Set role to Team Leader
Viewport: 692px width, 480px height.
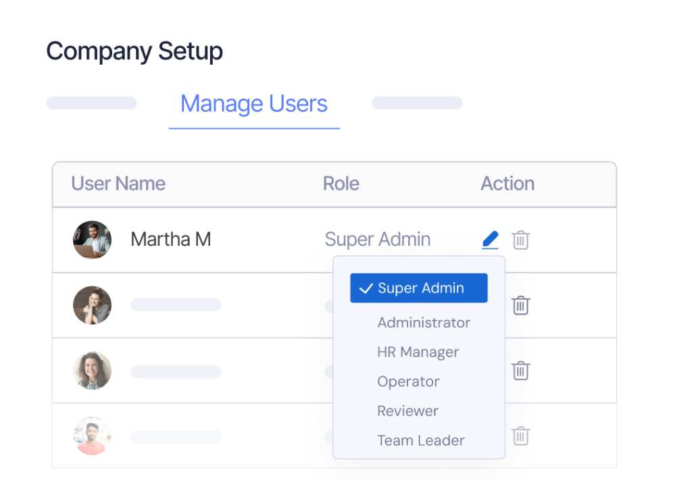(x=420, y=441)
